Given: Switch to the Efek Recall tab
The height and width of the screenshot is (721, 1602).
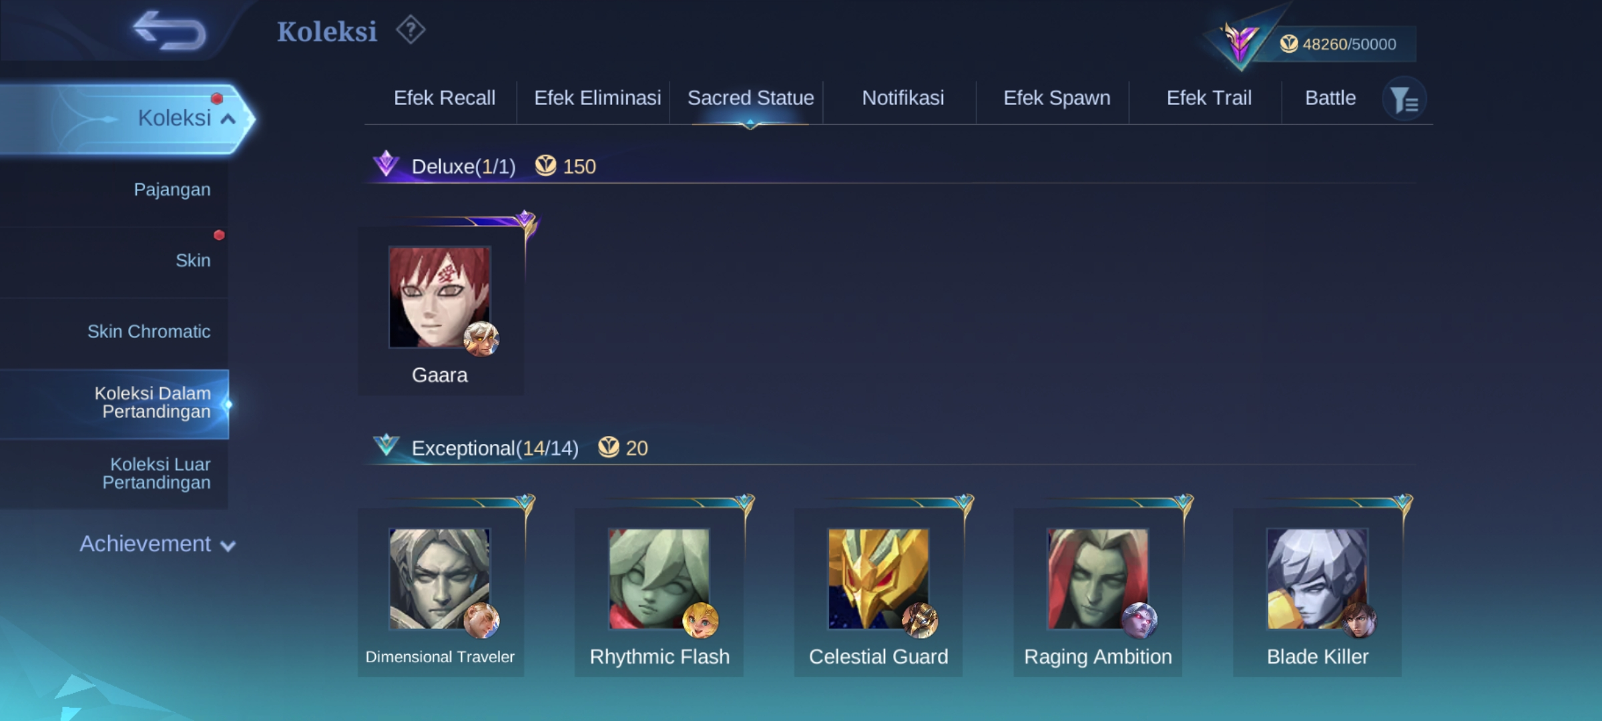Looking at the screenshot, I should tap(445, 98).
